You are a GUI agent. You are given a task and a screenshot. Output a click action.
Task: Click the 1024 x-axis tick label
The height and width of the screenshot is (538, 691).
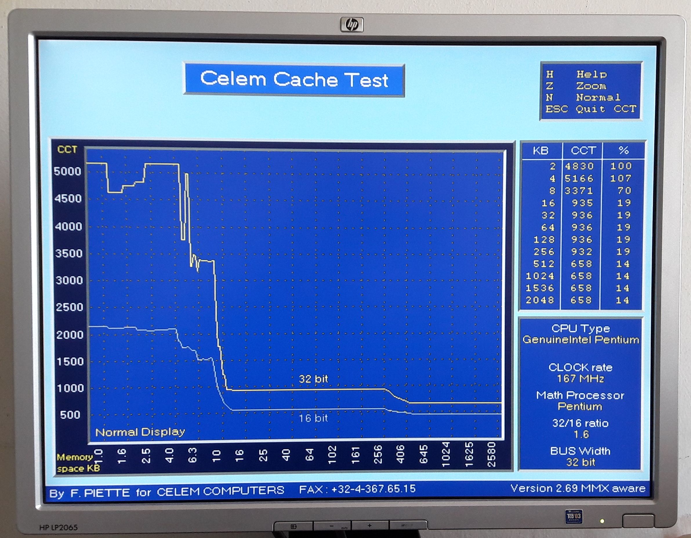coord(445,455)
